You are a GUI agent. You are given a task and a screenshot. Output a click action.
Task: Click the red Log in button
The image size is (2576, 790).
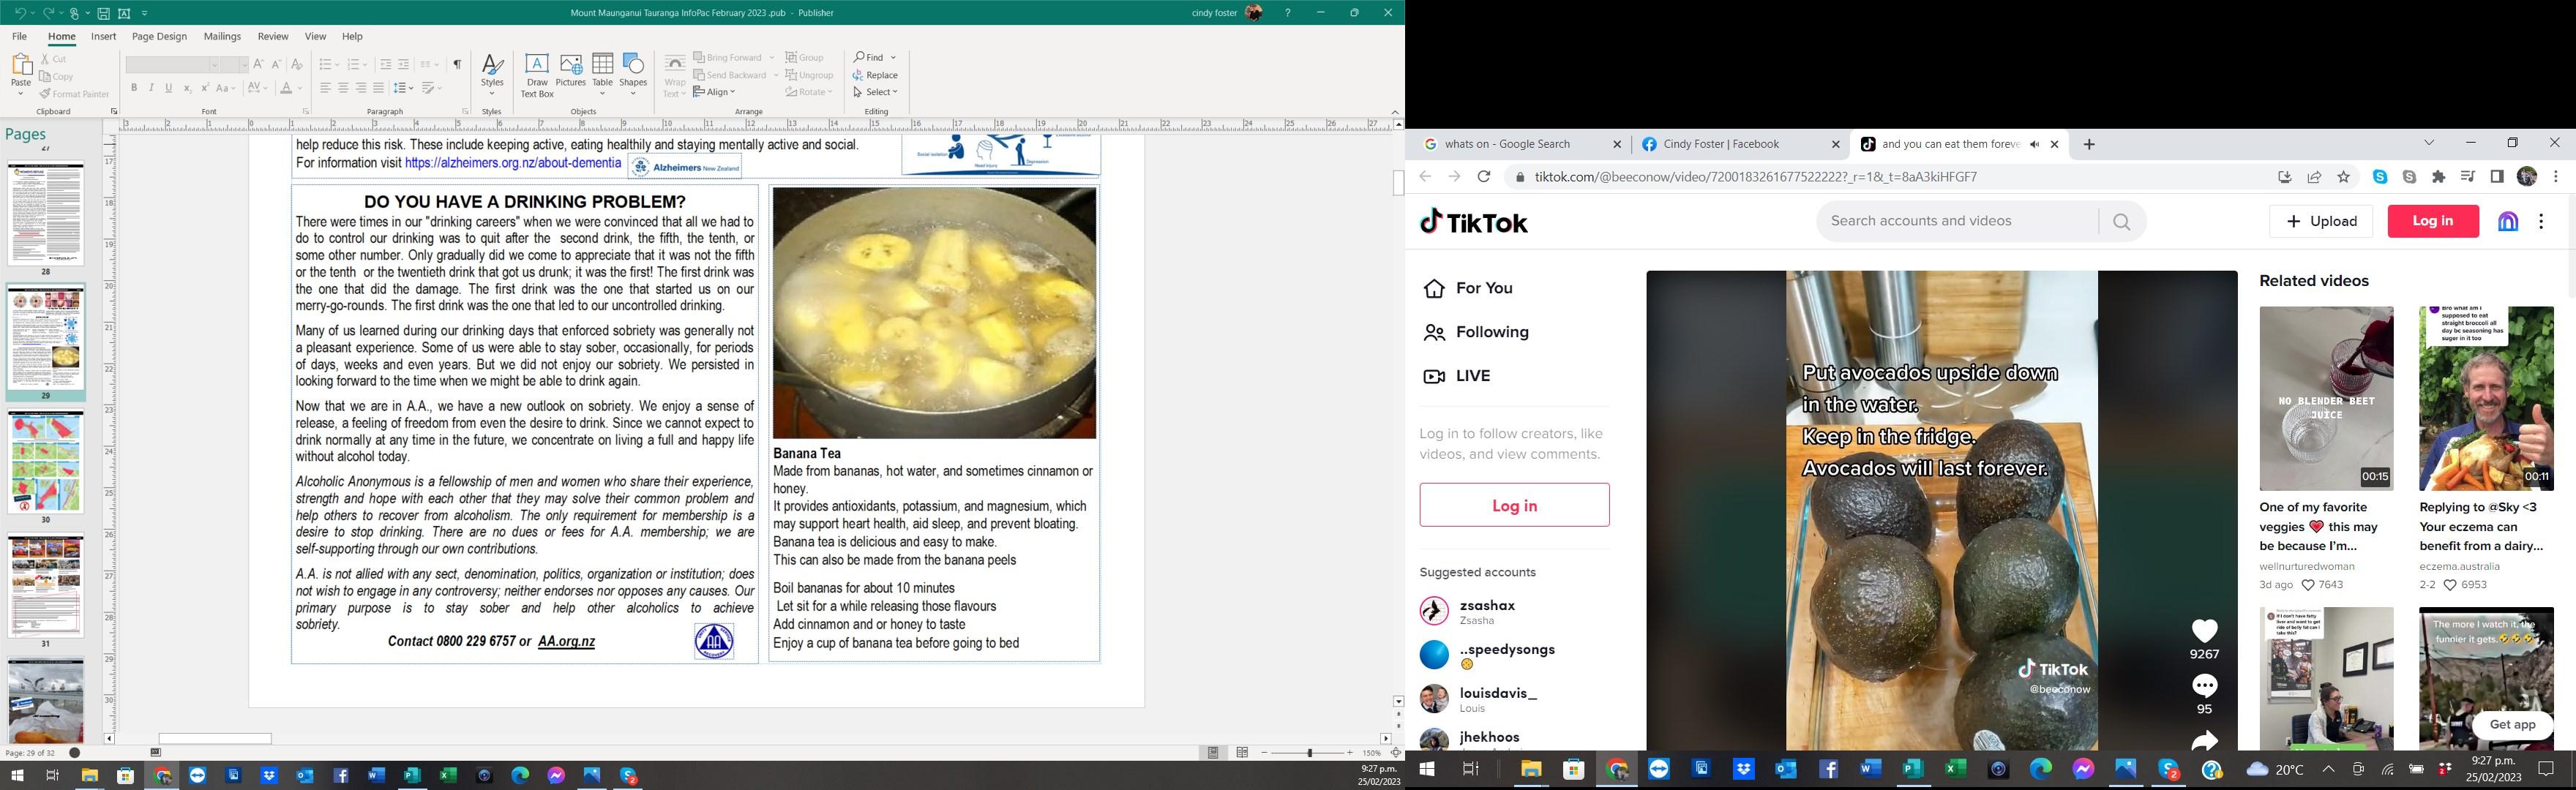2432,222
